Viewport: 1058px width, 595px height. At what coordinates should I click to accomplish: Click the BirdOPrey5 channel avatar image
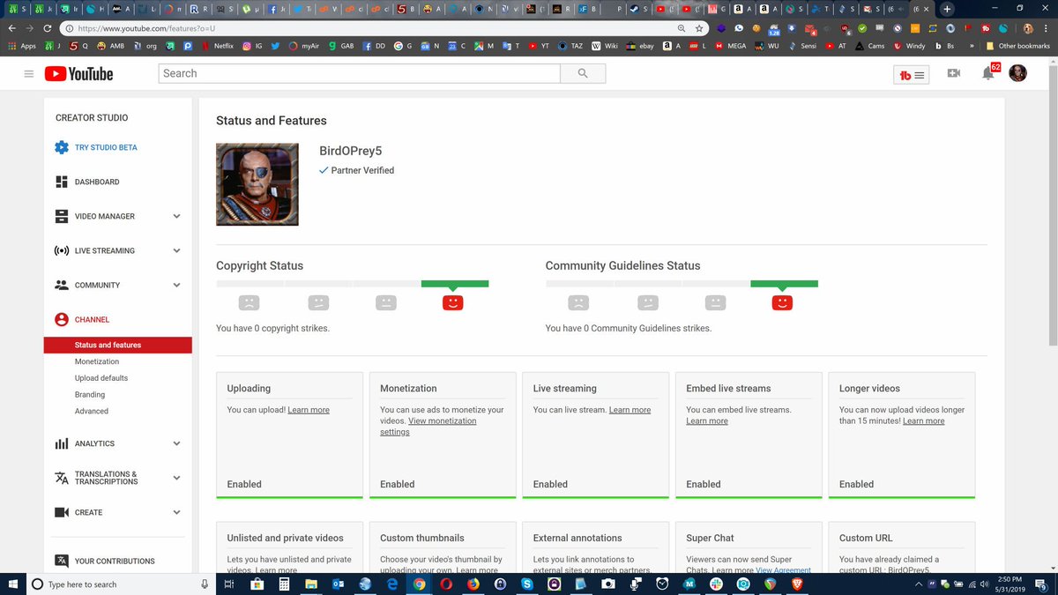tap(257, 184)
